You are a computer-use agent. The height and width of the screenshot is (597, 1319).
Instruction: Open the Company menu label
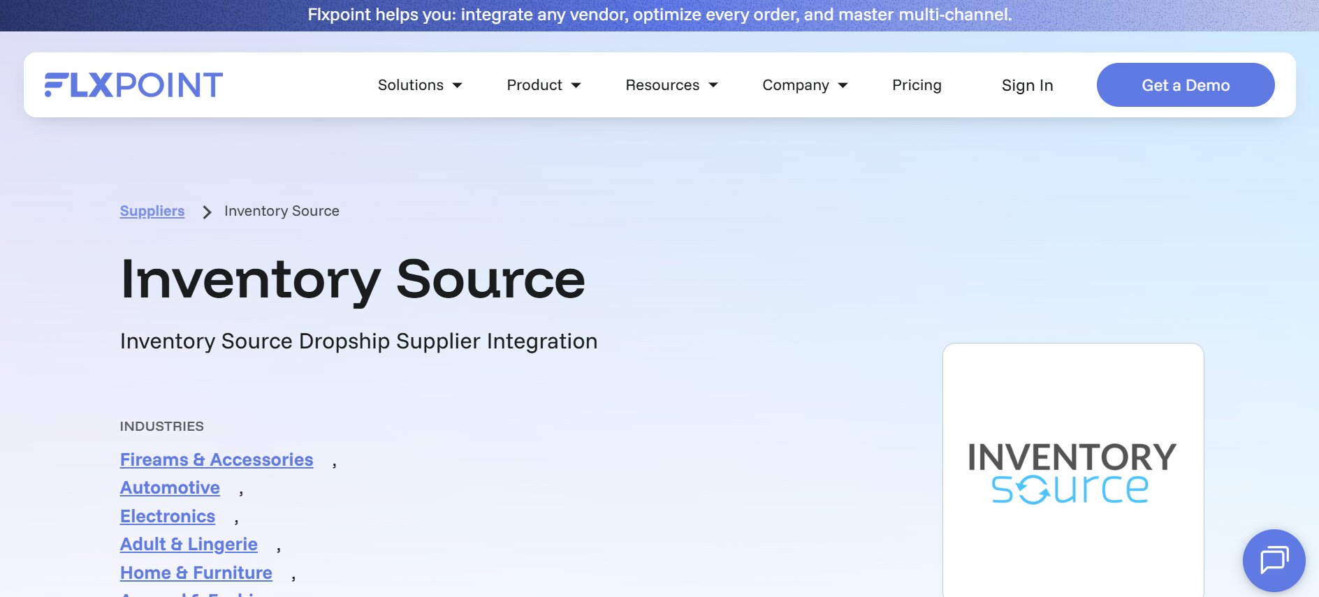(x=796, y=85)
